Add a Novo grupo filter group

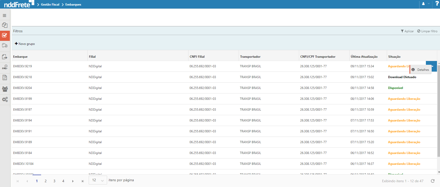(x=25, y=44)
